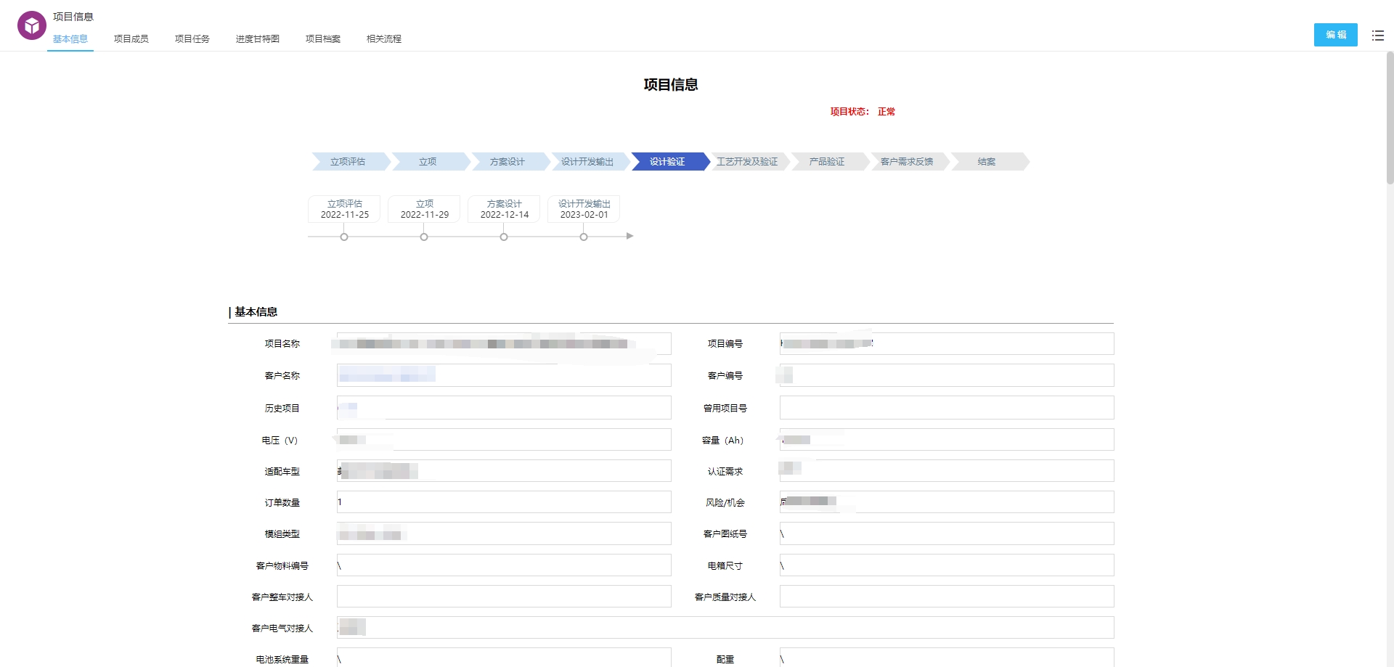This screenshot has width=1394, height=667.
Task: Select the active 设计验证 stage arrow
Action: pyautogui.click(x=669, y=161)
